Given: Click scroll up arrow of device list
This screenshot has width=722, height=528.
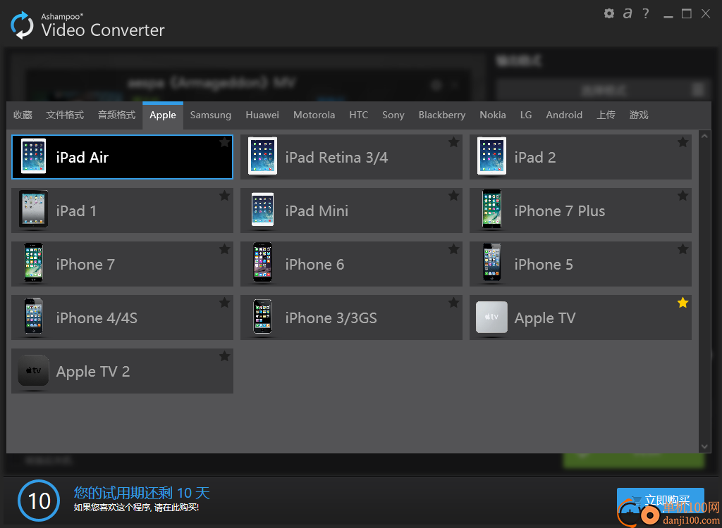Looking at the screenshot, I should click(x=704, y=136).
